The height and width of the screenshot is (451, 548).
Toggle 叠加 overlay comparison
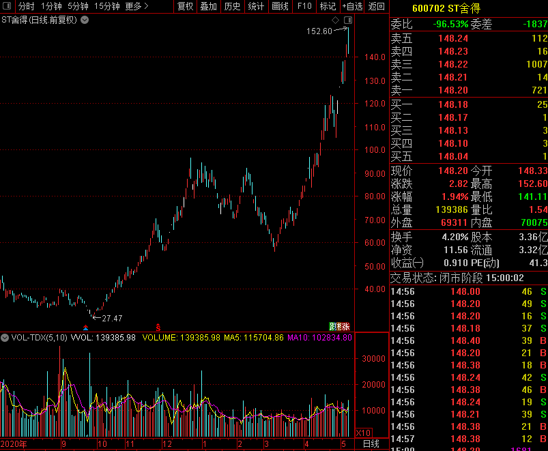(x=208, y=6)
